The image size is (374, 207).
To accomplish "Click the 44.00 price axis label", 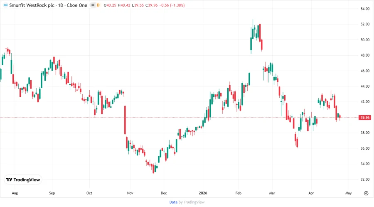I will [x=365, y=86].
